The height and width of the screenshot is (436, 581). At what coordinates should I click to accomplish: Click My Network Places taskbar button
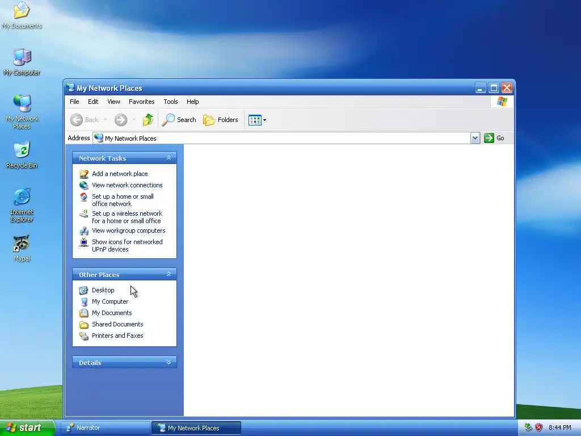(x=196, y=428)
